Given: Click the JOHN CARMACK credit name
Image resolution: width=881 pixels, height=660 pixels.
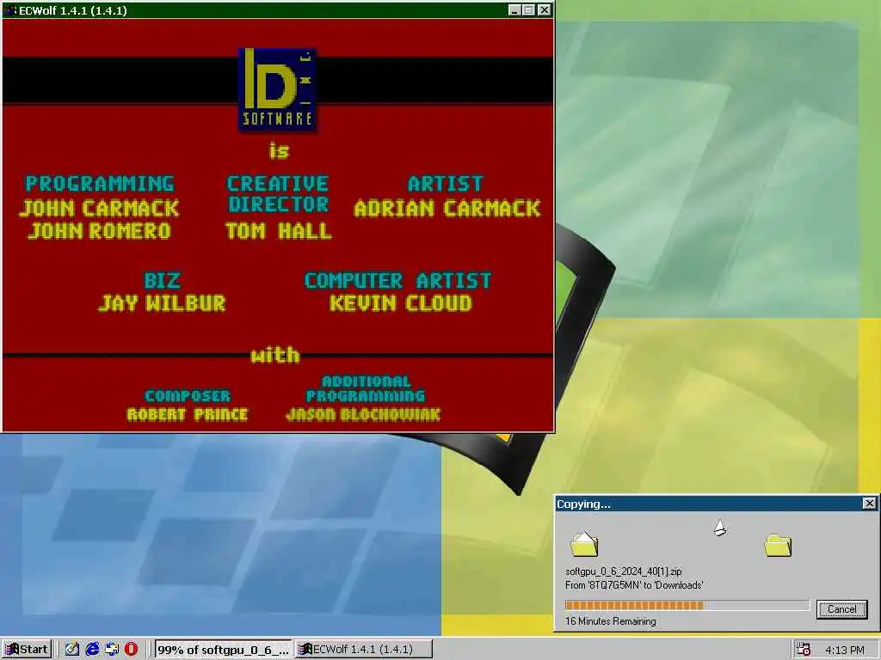Looking at the screenshot, I should [x=100, y=208].
